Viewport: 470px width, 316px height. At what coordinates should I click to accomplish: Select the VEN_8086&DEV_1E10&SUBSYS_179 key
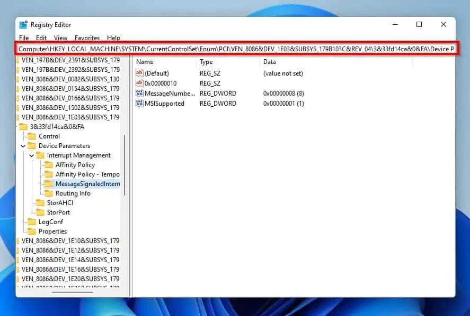(x=71, y=241)
